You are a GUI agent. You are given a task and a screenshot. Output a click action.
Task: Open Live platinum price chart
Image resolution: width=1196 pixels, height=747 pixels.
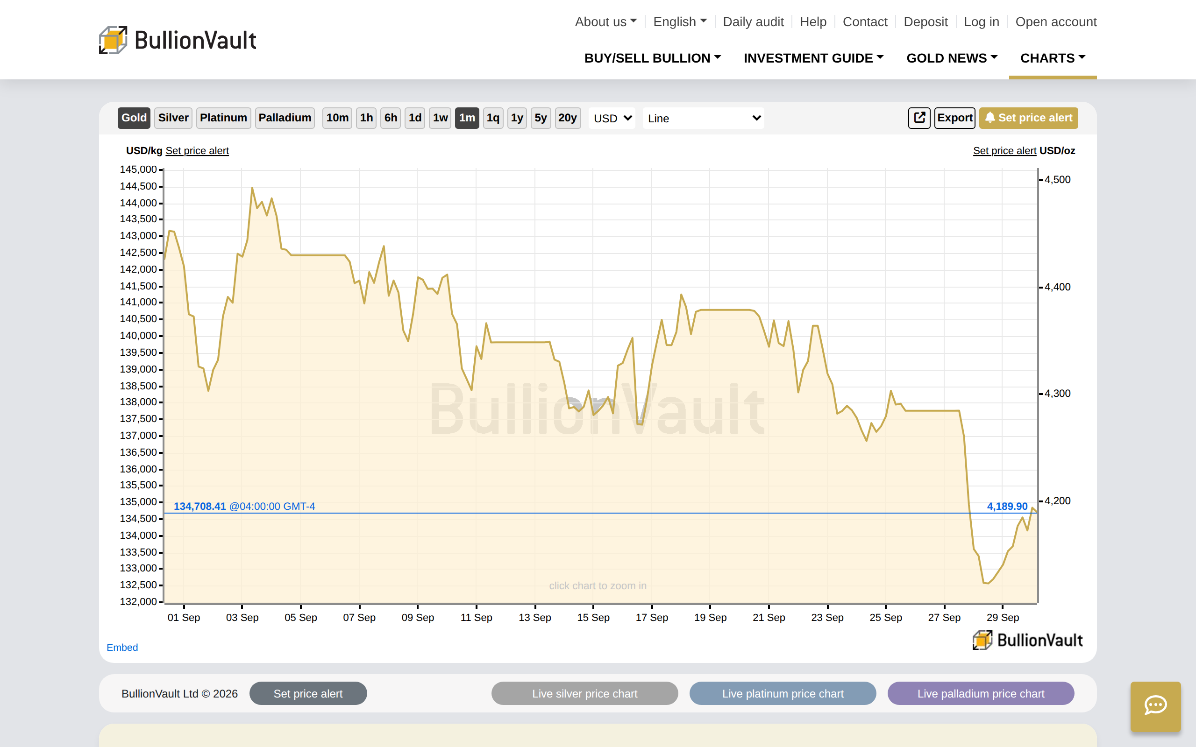tap(783, 694)
